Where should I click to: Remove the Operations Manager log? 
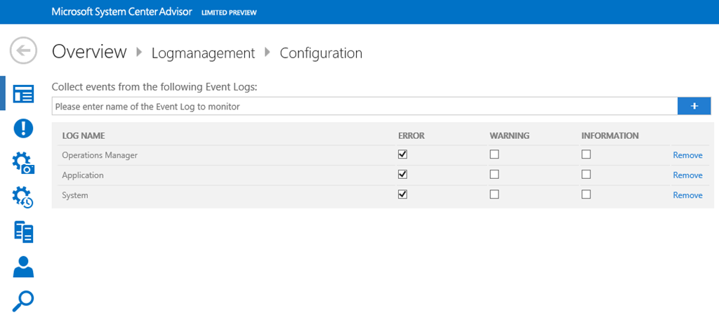pyautogui.click(x=687, y=155)
